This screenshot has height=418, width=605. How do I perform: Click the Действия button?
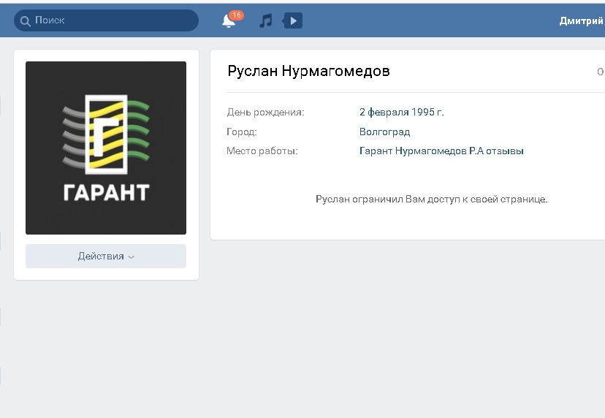click(102, 256)
